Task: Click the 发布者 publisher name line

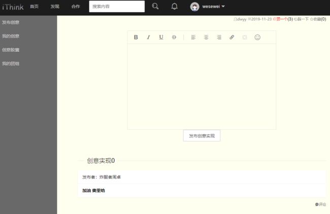Action: [x=102, y=177]
